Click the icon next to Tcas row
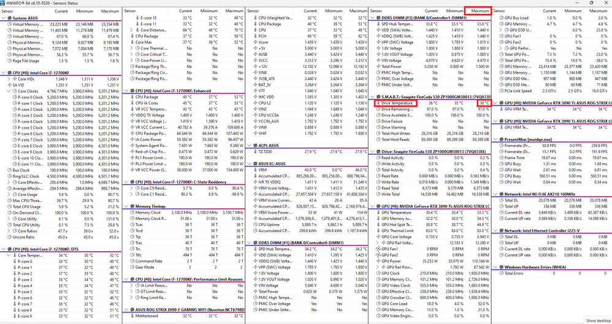Viewport: 612px width, 324px height. coord(132,225)
